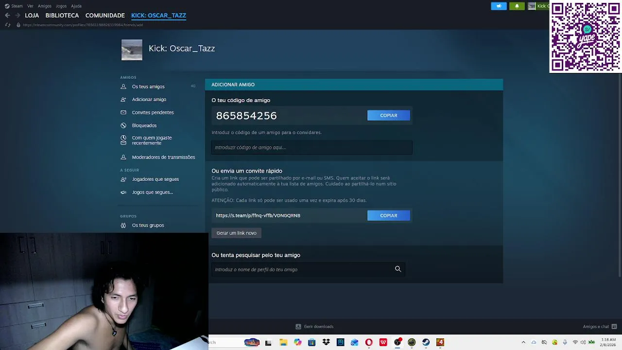Open Moderadores de transmissões
Screen dimensions: 622x350
163,157
